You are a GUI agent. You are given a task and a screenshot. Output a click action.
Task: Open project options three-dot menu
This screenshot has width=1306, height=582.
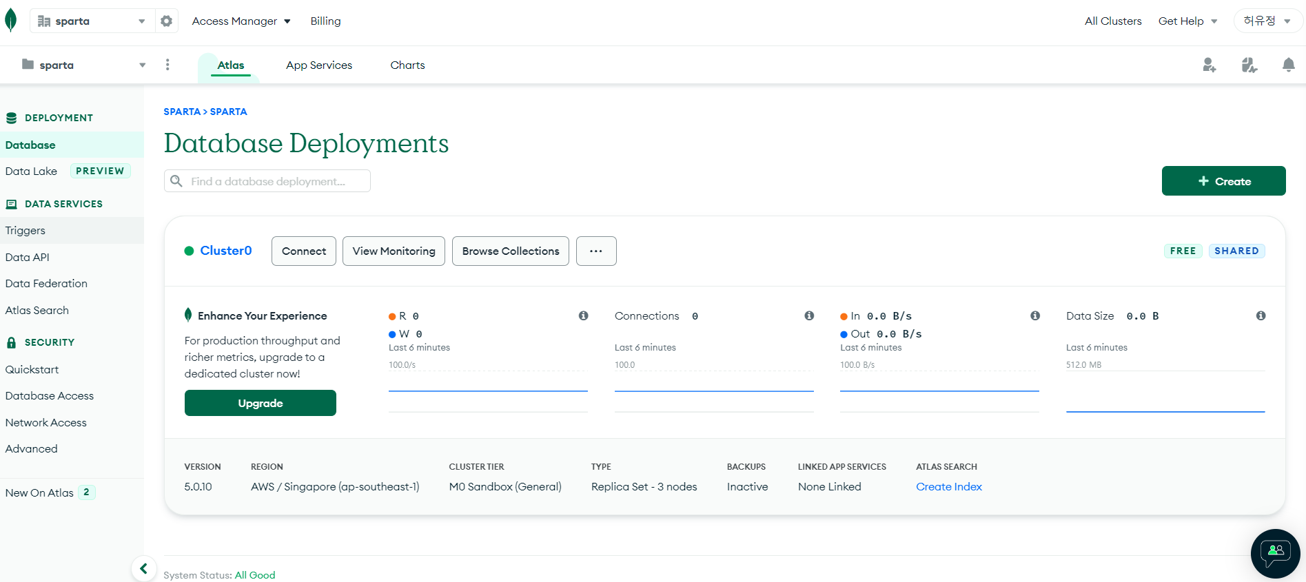tap(167, 65)
